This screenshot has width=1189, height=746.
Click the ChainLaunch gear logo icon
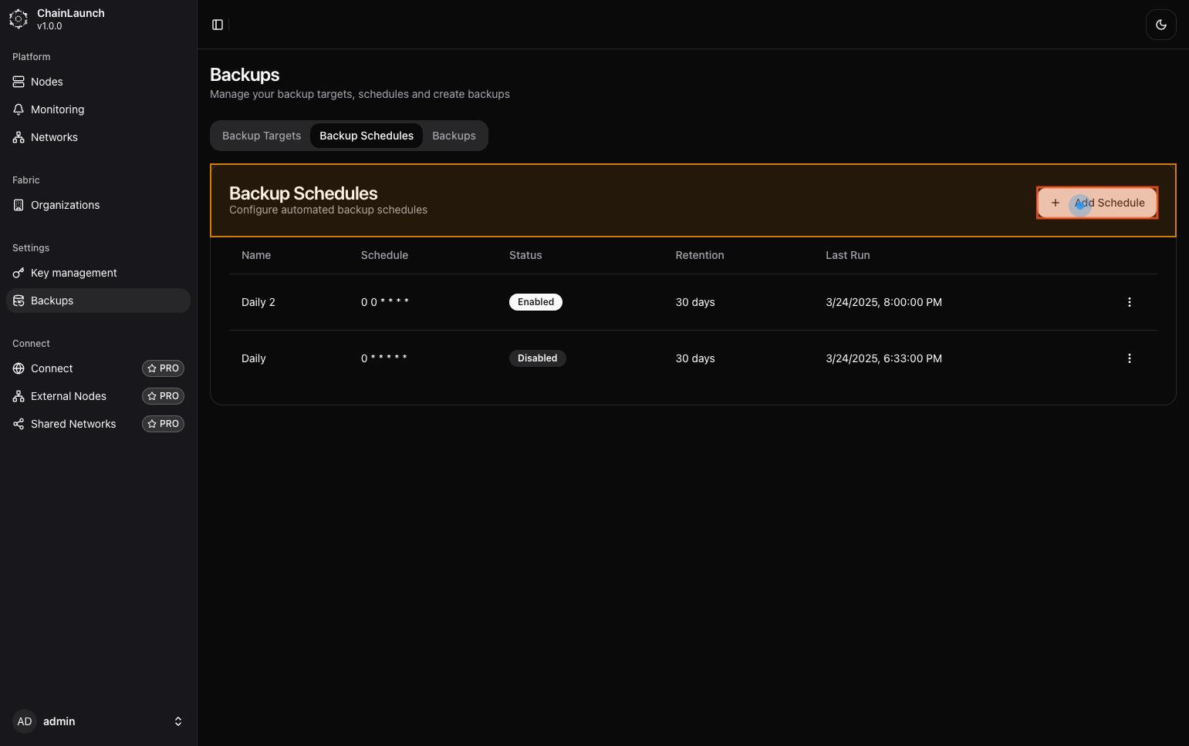coord(19,19)
